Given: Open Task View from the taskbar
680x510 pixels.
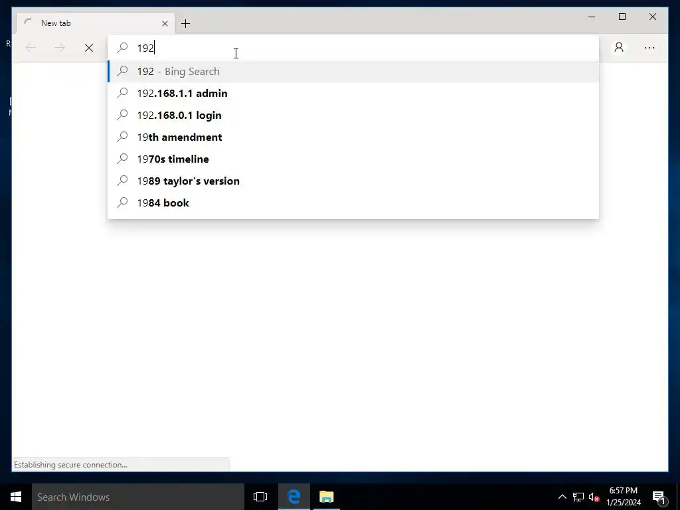Looking at the screenshot, I should pos(260,497).
